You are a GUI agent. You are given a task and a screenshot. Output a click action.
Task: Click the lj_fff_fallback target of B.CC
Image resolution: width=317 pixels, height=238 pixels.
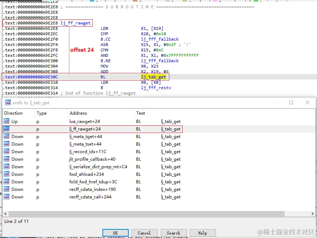tap(160, 39)
